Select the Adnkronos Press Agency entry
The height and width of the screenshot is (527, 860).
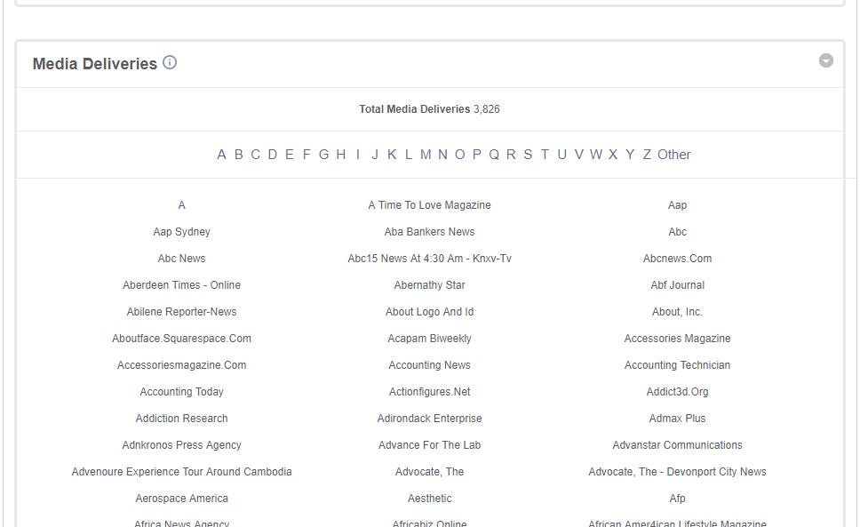(181, 445)
